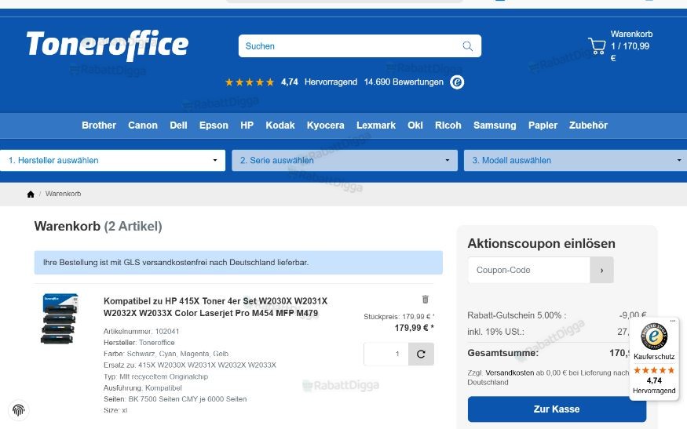Delete HP 415X toner with trash icon
The height and width of the screenshot is (429, 687).
[x=425, y=299]
